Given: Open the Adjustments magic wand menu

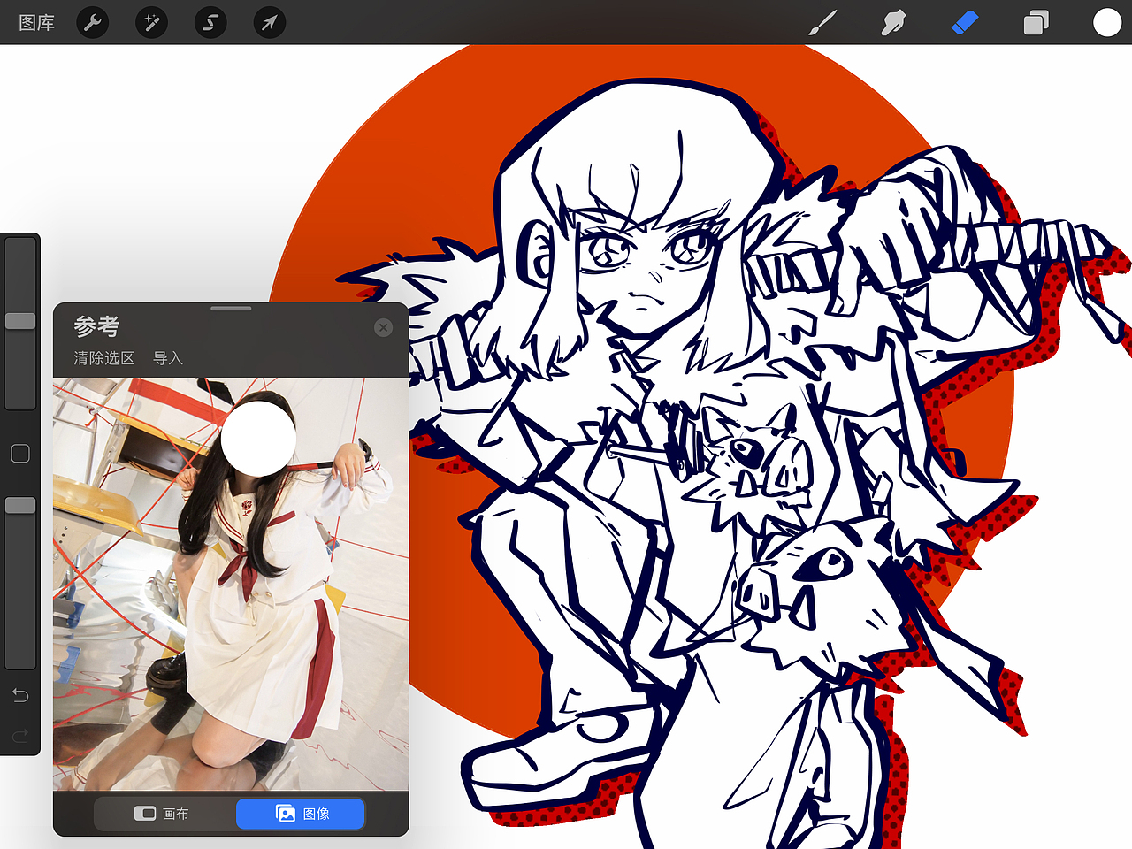Looking at the screenshot, I should click(x=151, y=22).
